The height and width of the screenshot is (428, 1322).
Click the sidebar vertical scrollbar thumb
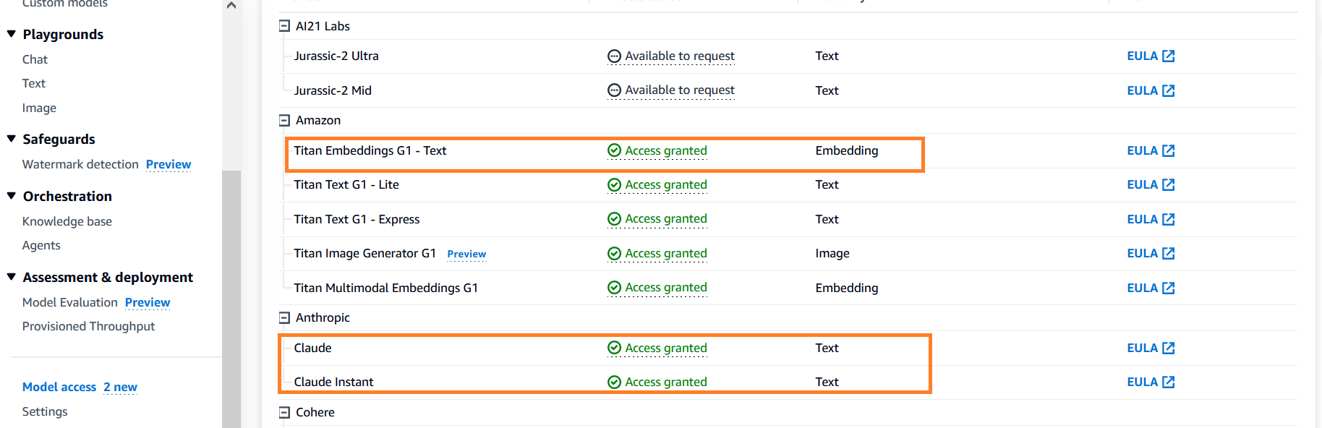(x=231, y=299)
